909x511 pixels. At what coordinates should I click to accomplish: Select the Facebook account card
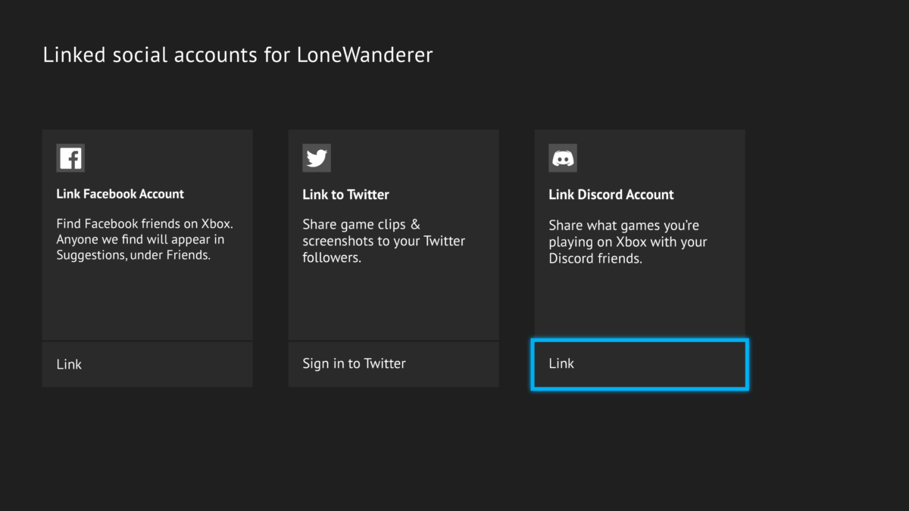pyautogui.click(x=147, y=233)
